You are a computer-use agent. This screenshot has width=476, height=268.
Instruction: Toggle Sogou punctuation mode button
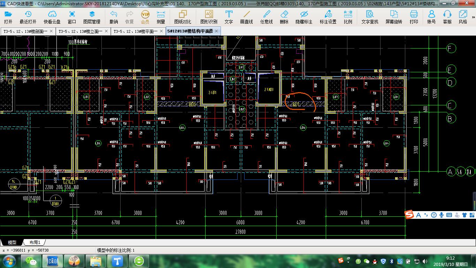coord(426,215)
